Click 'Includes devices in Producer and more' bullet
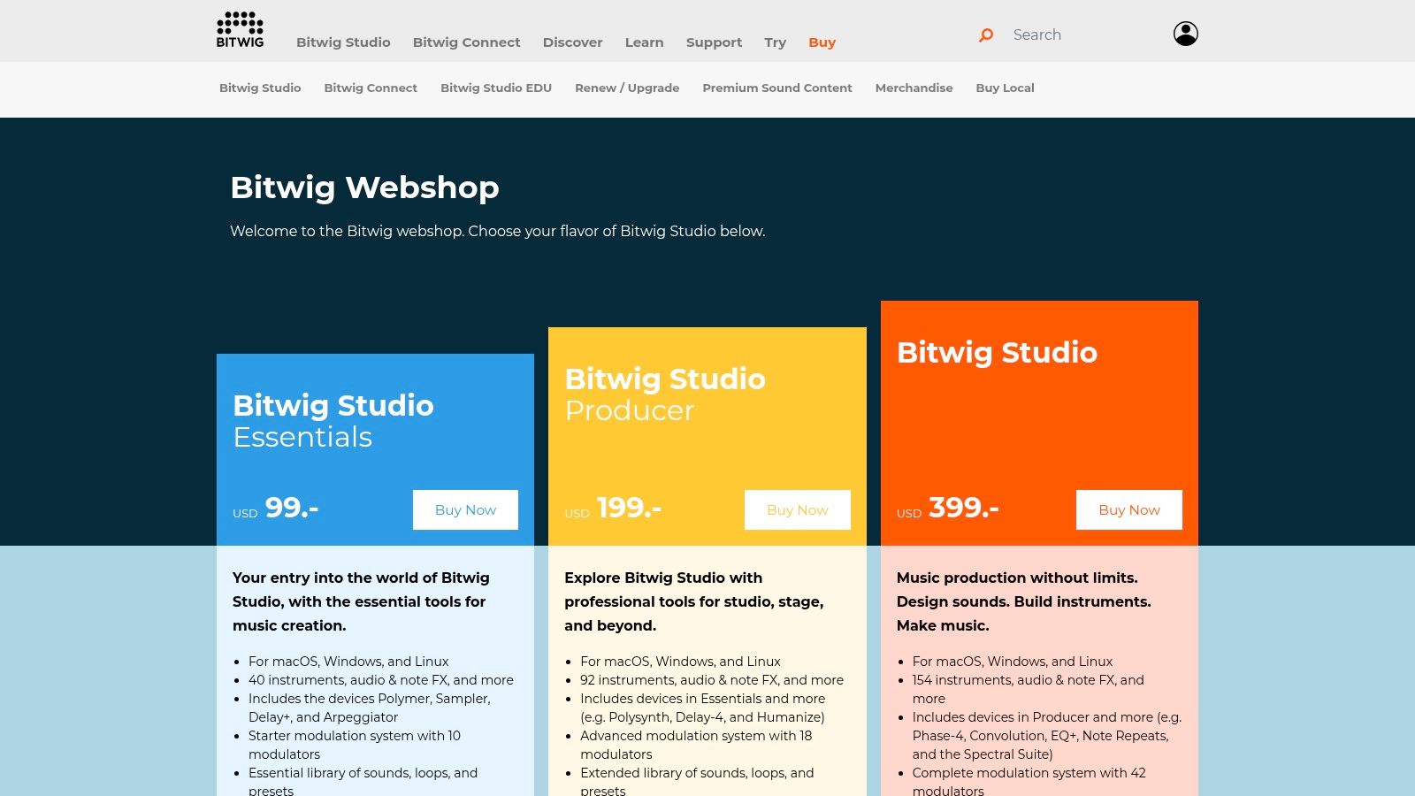This screenshot has height=796, width=1415. click(1047, 736)
